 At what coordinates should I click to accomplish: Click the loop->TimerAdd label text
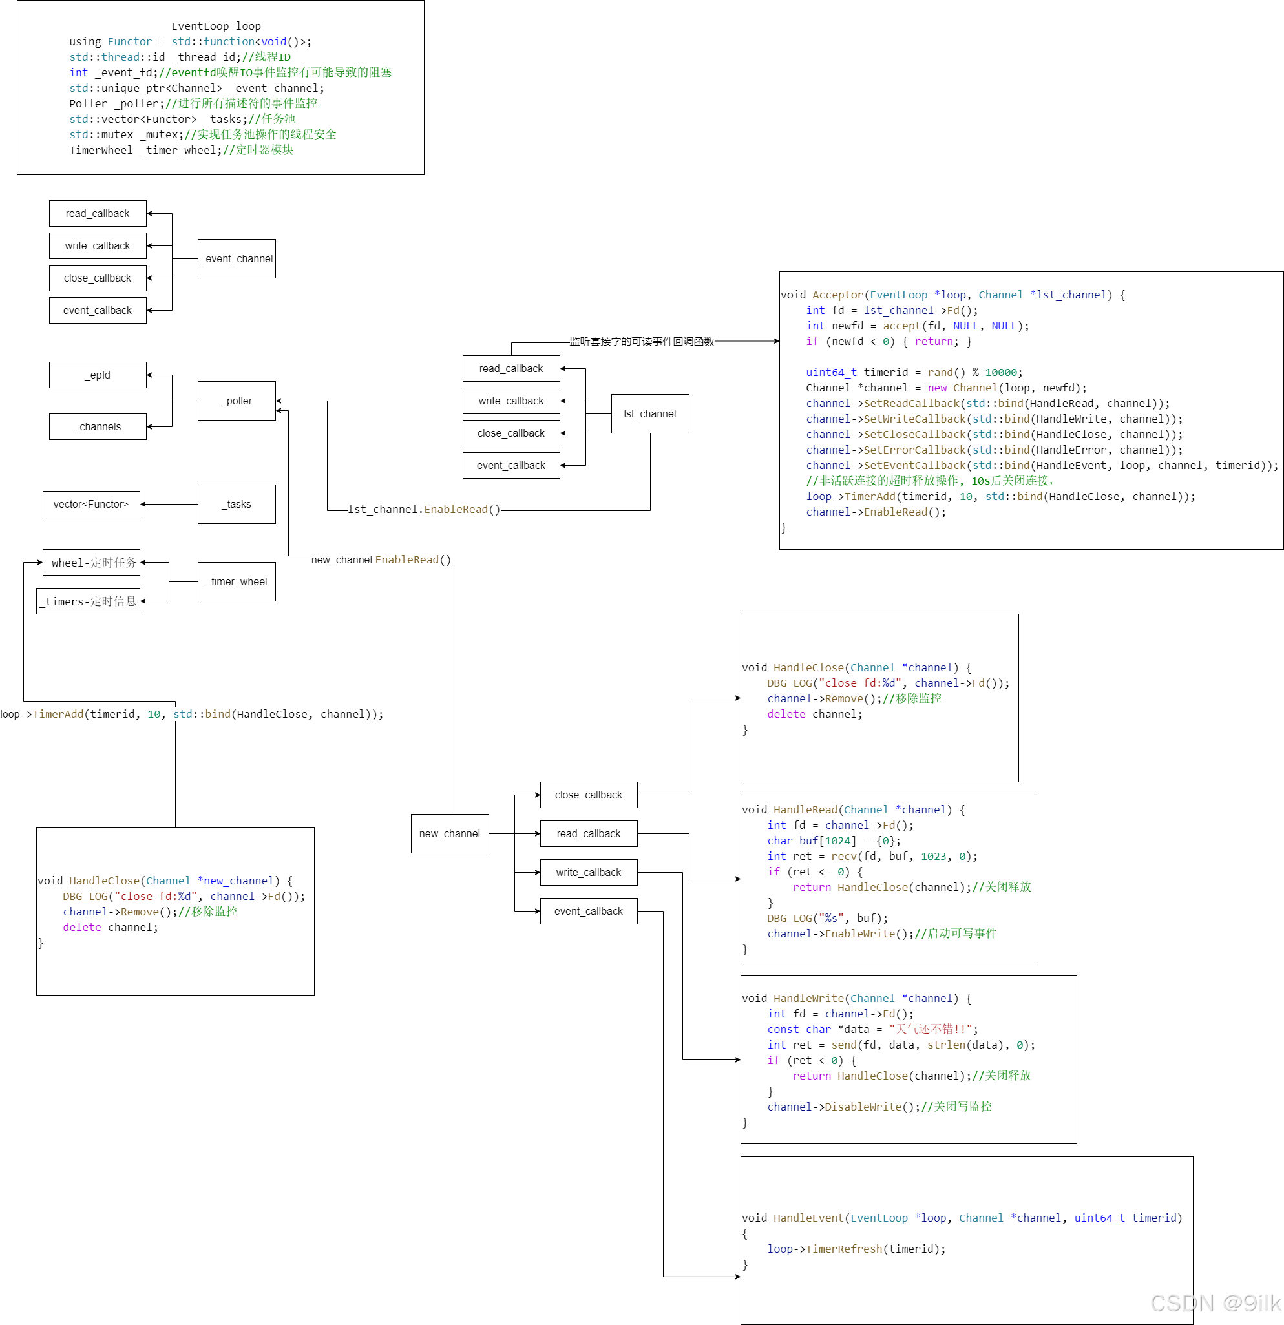(x=192, y=715)
